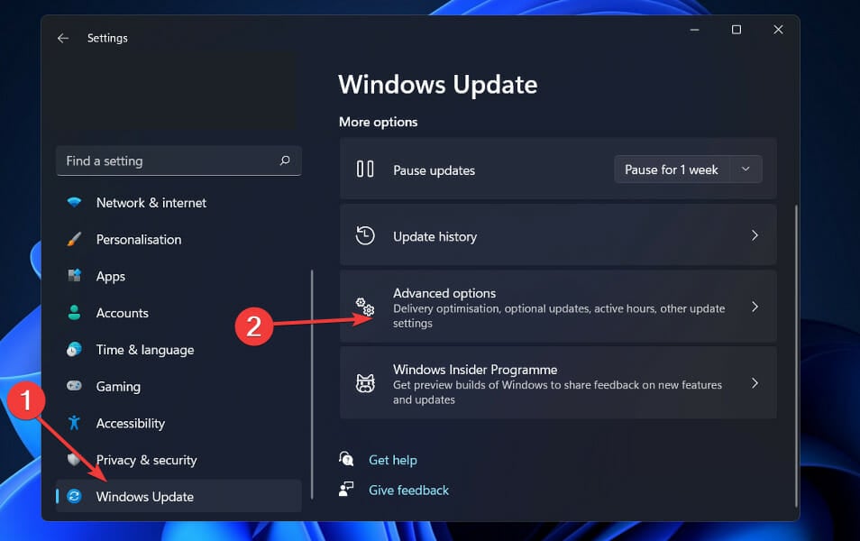The image size is (860, 541).
Task: Click the Apps icon in the sidebar
Action: (x=74, y=276)
